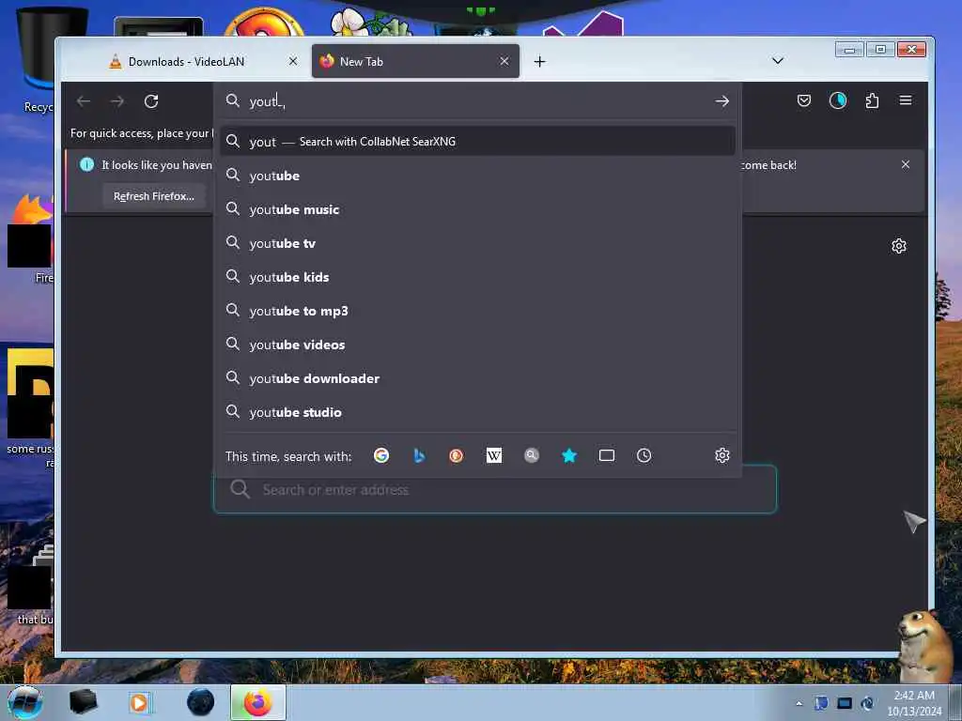
Task: Open a new tab with plus button
Action: [x=539, y=61]
